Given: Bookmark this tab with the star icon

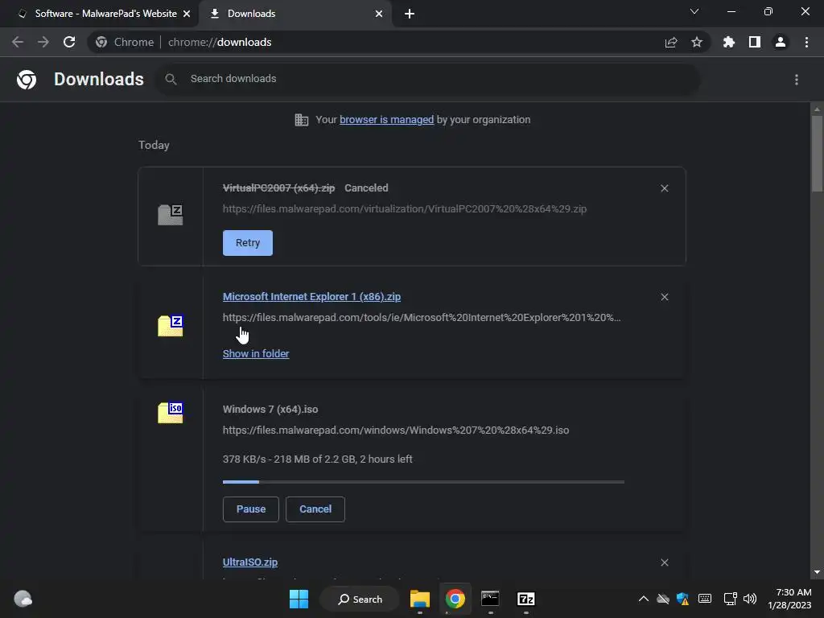Looking at the screenshot, I should tap(697, 42).
